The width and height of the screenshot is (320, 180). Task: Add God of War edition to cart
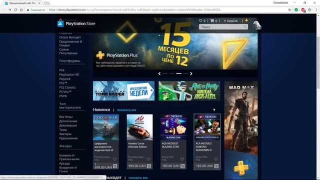(115, 166)
